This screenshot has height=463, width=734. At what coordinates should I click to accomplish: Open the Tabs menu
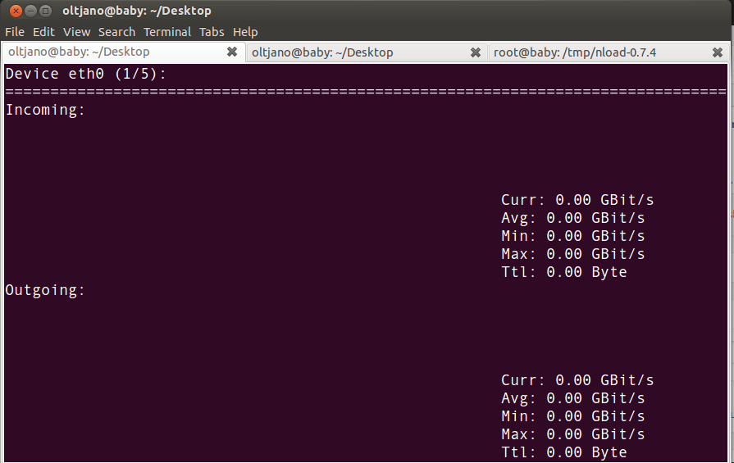pyautogui.click(x=212, y=32)
